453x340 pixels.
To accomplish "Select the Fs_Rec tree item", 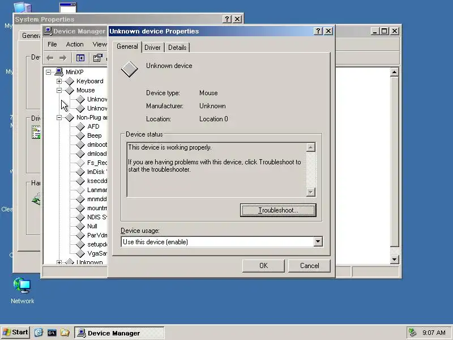I will [97, 163].
